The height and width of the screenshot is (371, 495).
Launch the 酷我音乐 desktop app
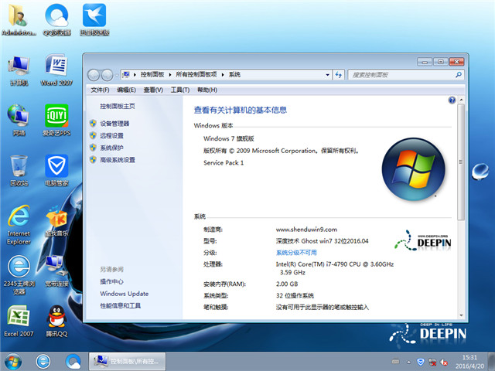click(x=56, y=221)
